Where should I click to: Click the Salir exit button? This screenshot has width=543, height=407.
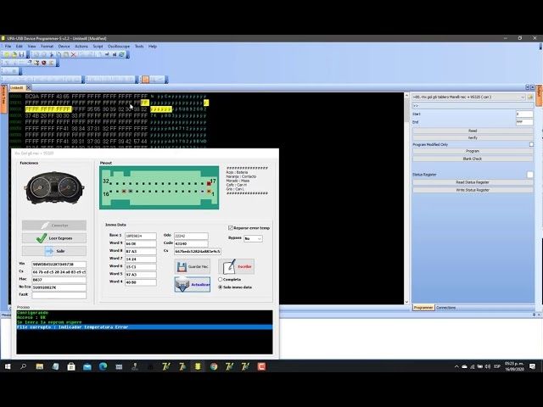point(54,251)
